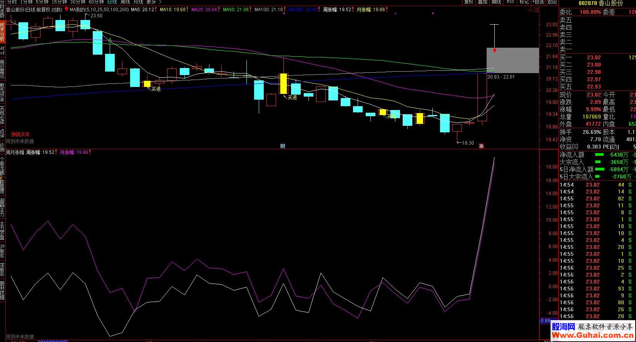Open the 深股东 sidebar tab

coord(2,270)
